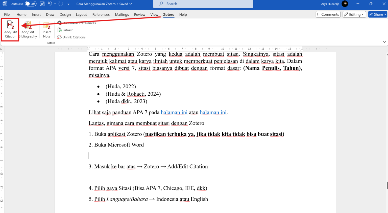Image resolution: width=388 pixels, height=213 pixels.
Task: Switch to the View tab
Action: pyautogui.click(x=154, y=14)
